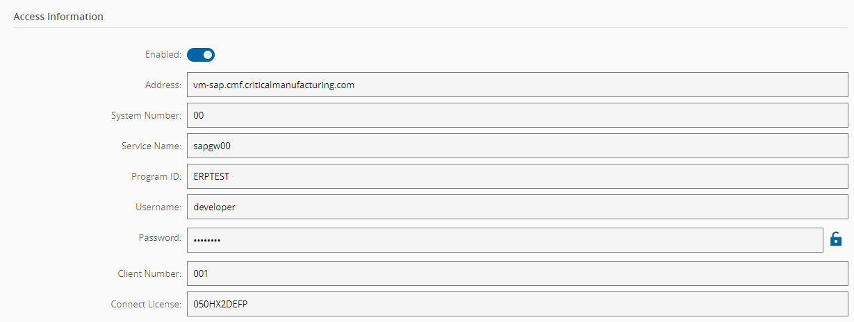Select the Client Number field
Image resolution: width=854 pixels, height=322 pixels.
(x=517, y=273)
